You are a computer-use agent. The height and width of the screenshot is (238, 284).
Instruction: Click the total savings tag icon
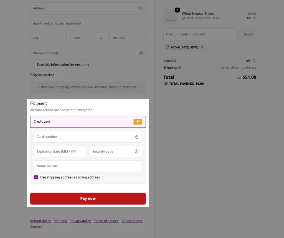pyautogui.click(x=165, y=84)
